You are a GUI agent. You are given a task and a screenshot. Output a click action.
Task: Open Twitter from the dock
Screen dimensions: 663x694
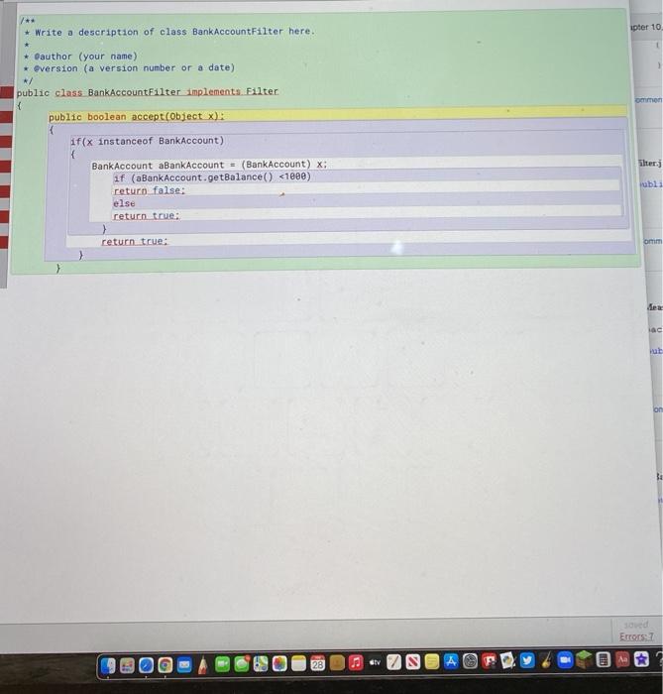tap(527, 661)
